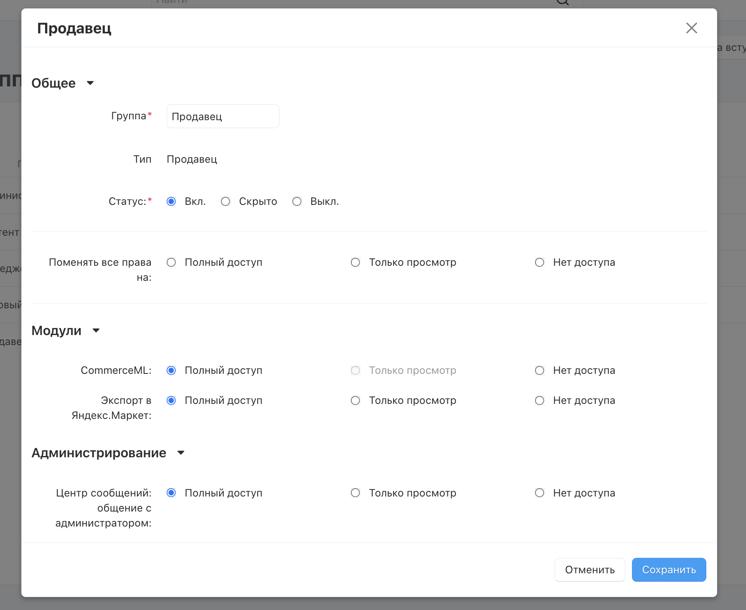Change all rights to Полный доступ
746x610 pixels.
coord(171,262)
